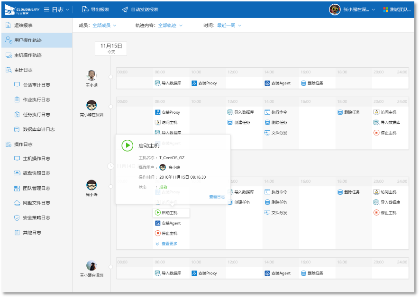Click the green play icon in popup
Screen dimensions: 420x298
(x=127, y=145)
